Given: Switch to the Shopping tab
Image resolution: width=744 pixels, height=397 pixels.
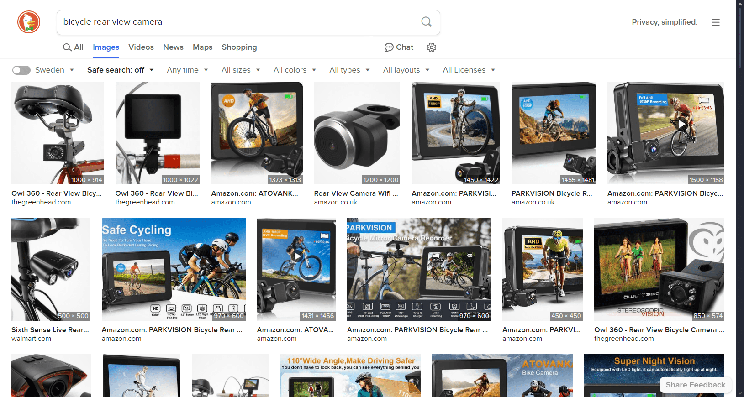Looking at the screenshot, I should (x=239, y=47).
